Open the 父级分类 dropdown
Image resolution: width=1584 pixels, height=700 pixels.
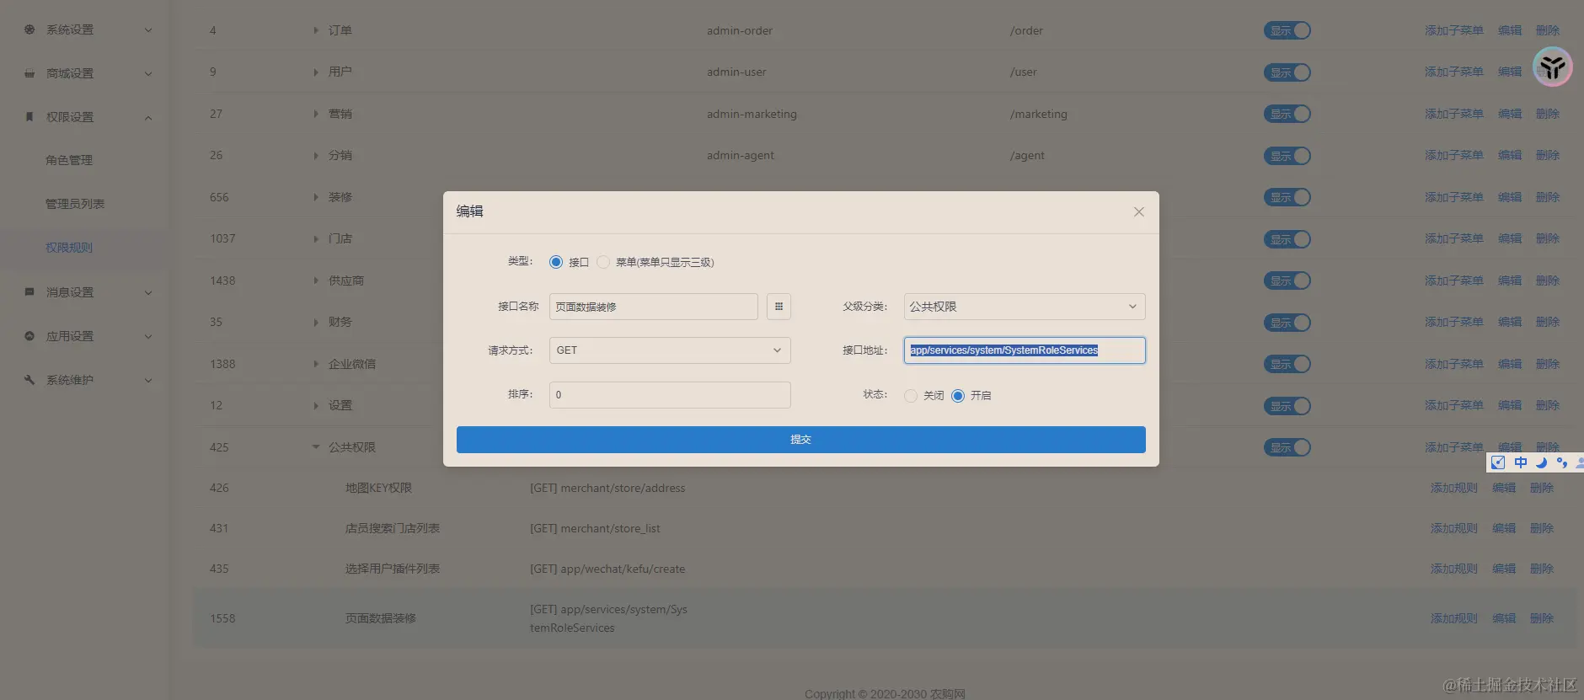pos(1025,307)
